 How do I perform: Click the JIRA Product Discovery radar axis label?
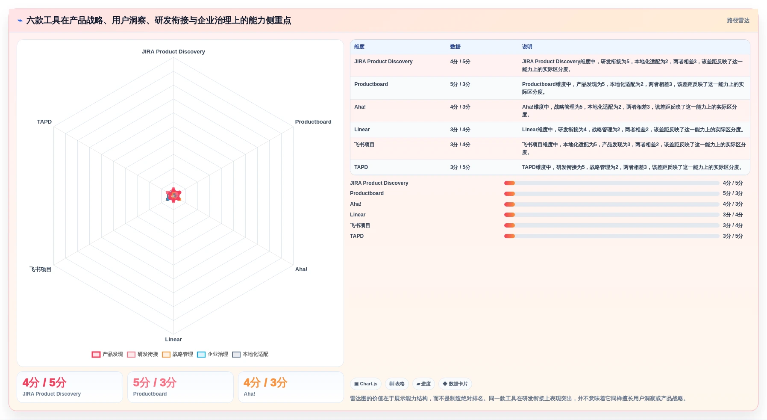click(173, 52)
